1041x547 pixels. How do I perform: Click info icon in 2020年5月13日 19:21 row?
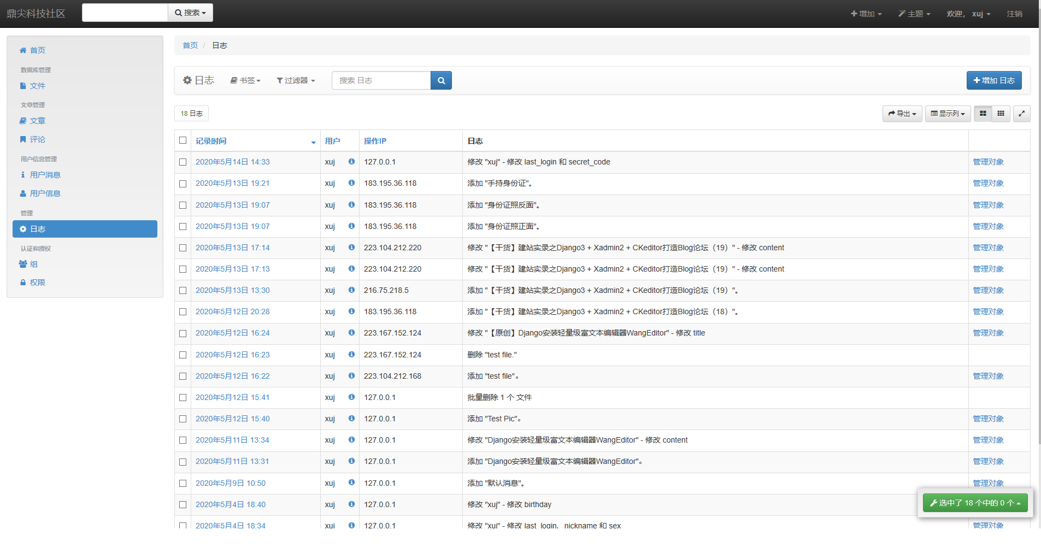pyautogui.click(x=351, y=183)
